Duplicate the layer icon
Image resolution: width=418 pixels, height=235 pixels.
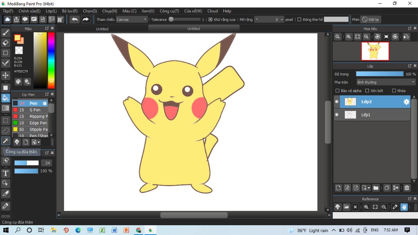387,188
